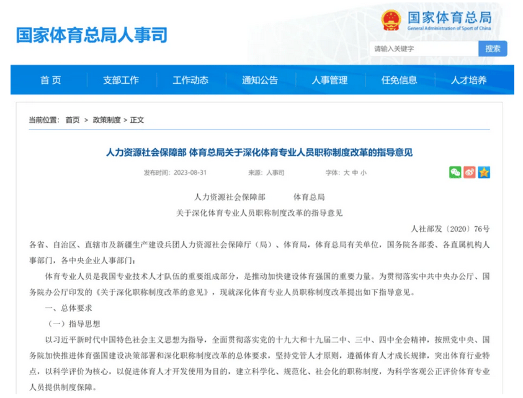523x398 pixels.
Task: Click 正文 in the breadcrumb
Action: pyautogui.click(x=136, y=120)
